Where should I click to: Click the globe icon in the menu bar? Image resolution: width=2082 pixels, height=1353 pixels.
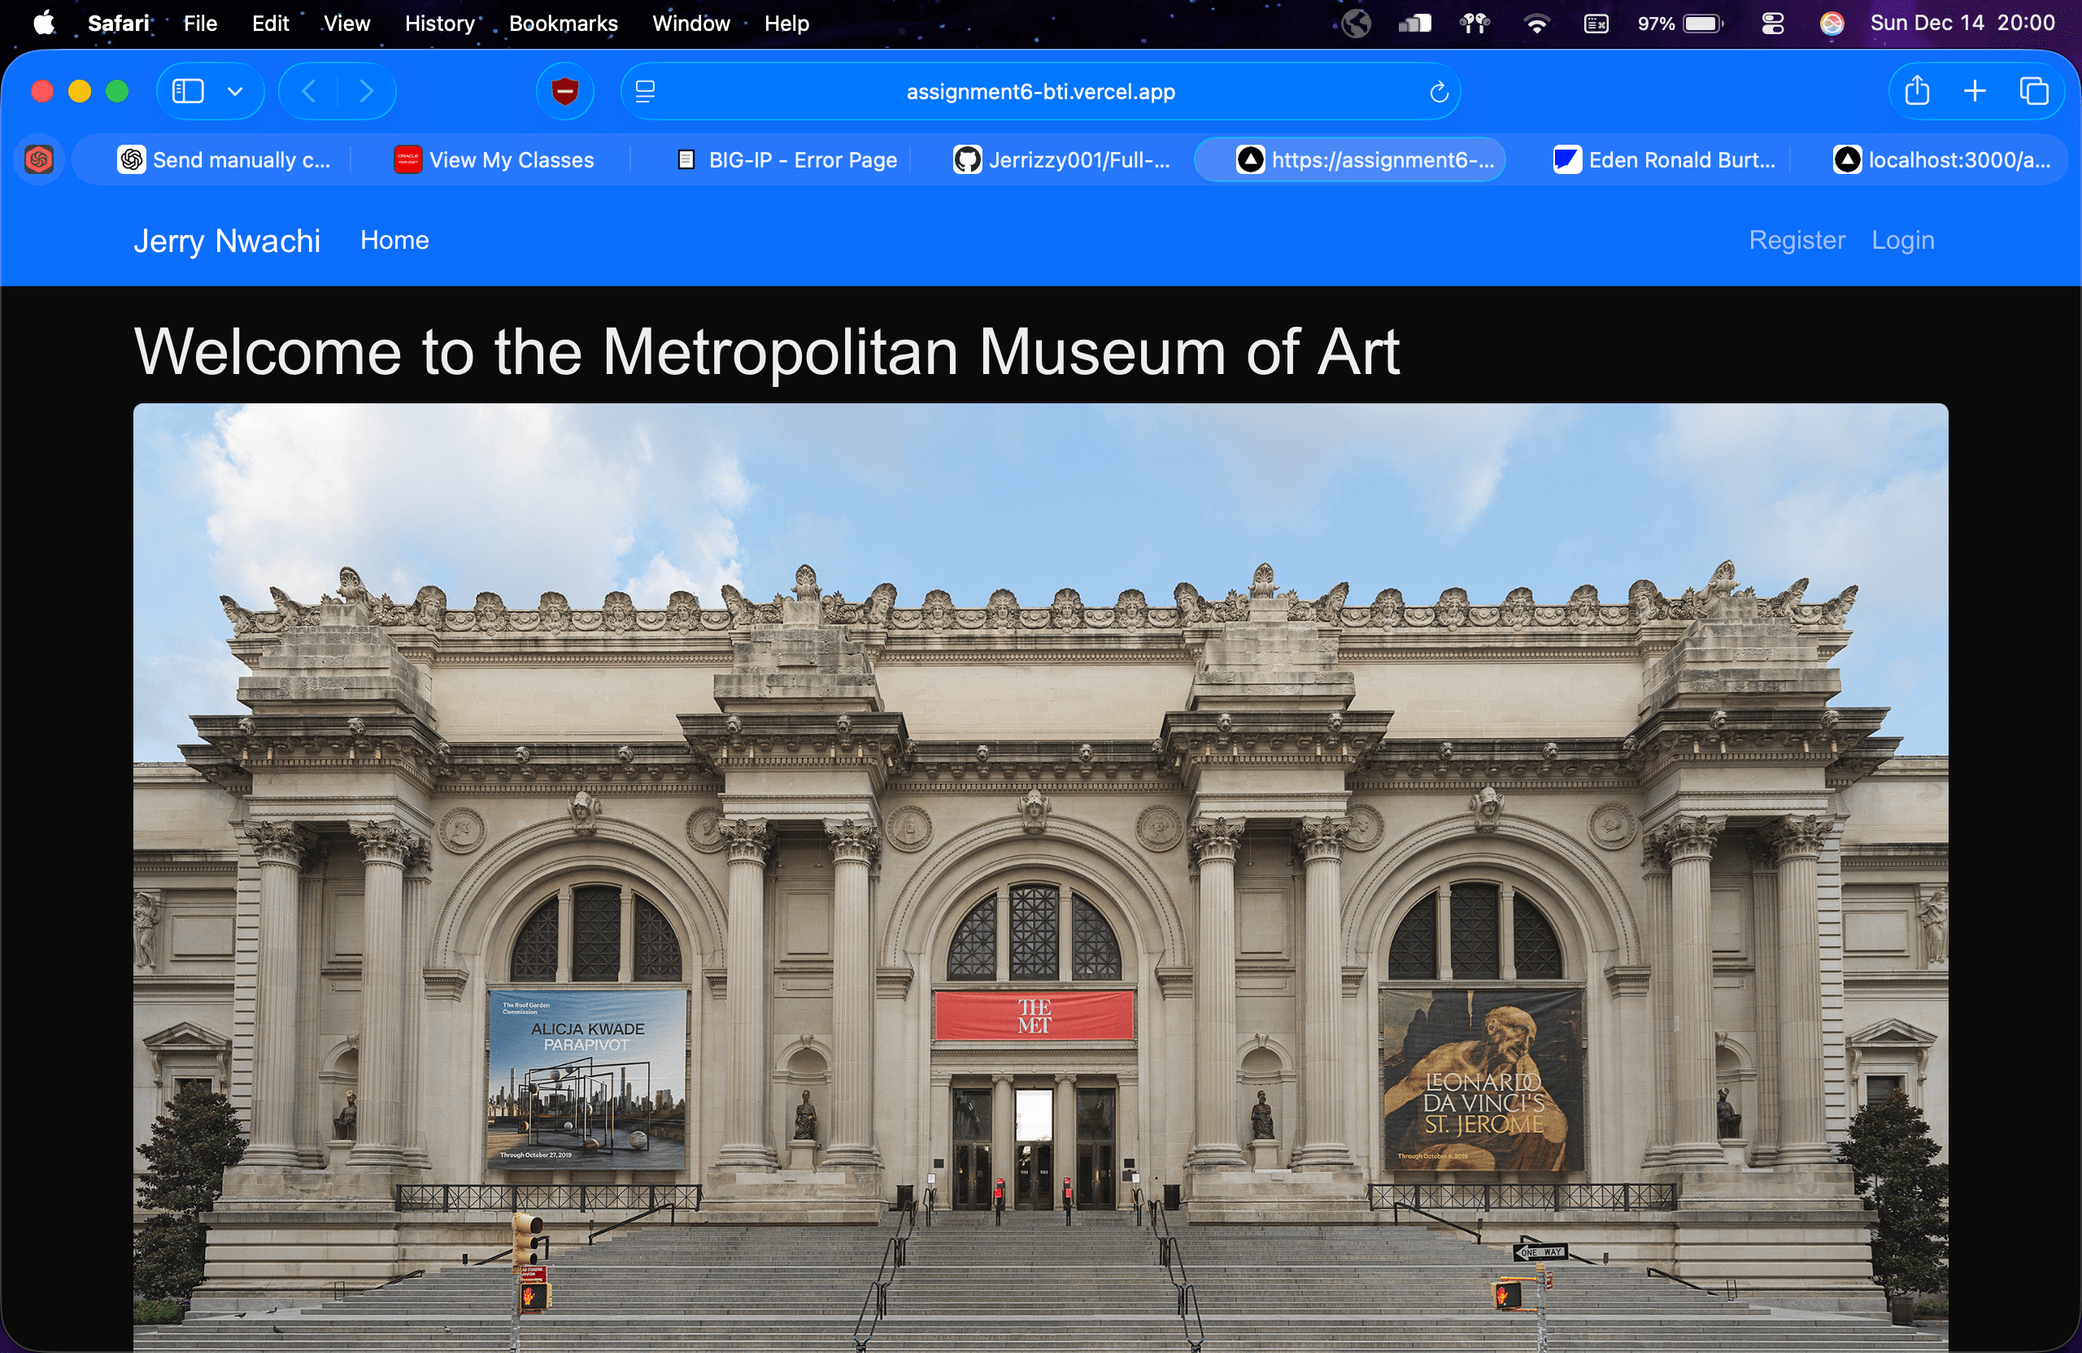tap(1356, 24)
